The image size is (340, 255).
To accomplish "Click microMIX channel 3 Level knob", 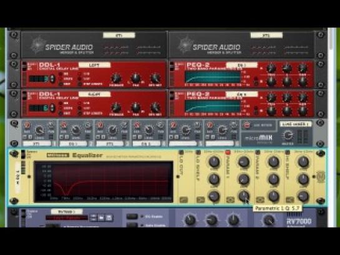I will click(x=112, y=130).
